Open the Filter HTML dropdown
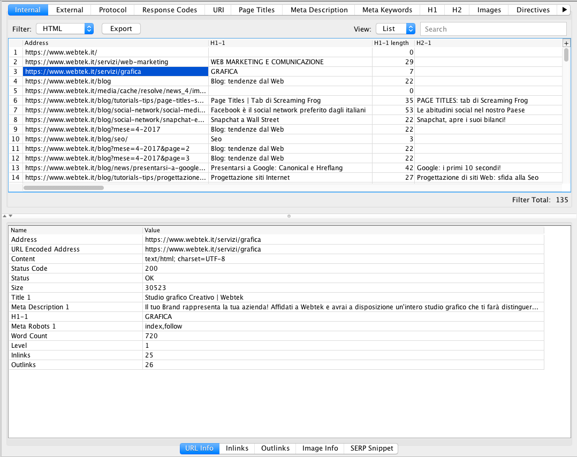The width and height of the screenshot is (577, 457). coord(65,29)
